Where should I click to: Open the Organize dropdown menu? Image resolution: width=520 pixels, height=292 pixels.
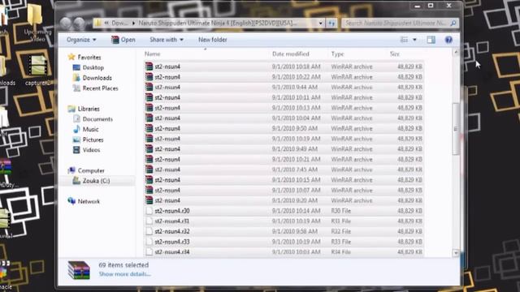click(81, 40)
